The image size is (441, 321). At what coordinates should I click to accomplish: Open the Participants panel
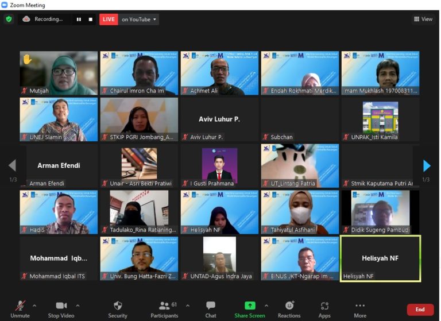[164, 309]
